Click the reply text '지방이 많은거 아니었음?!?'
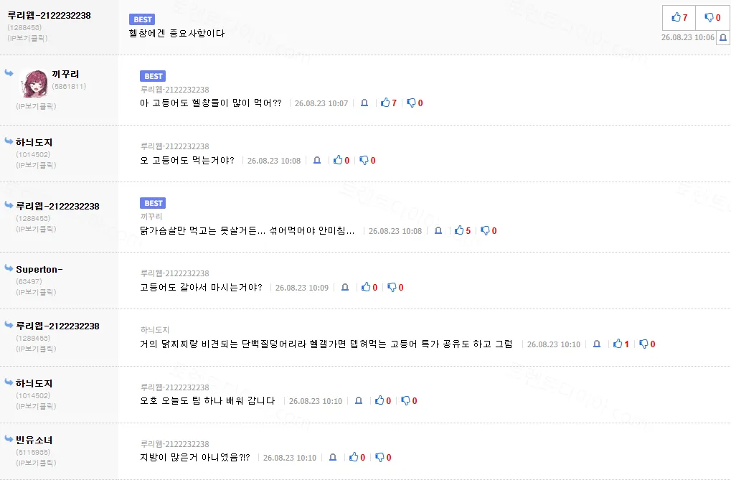Image resolution: width=731 pixels, height=480 pixels. [x=195, y=458]
